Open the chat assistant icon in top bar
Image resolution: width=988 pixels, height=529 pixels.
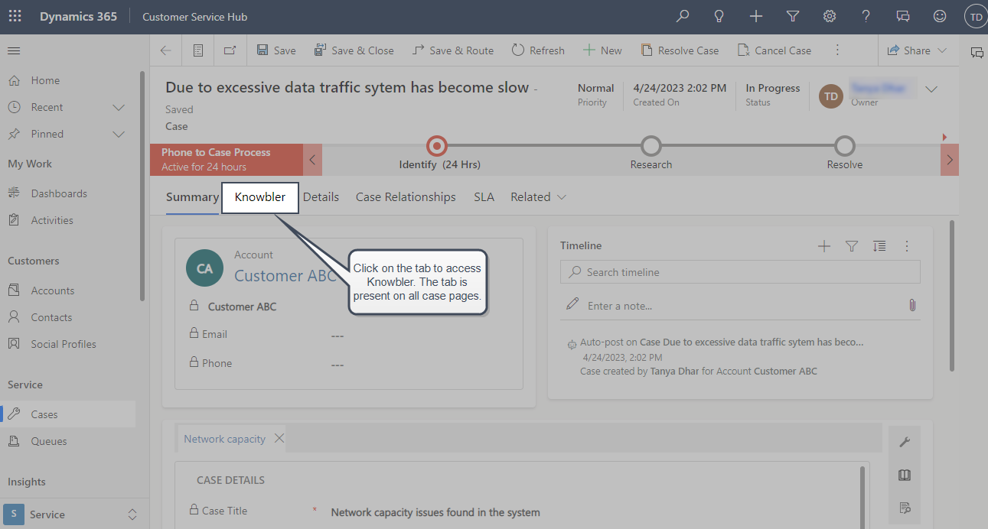903,16
